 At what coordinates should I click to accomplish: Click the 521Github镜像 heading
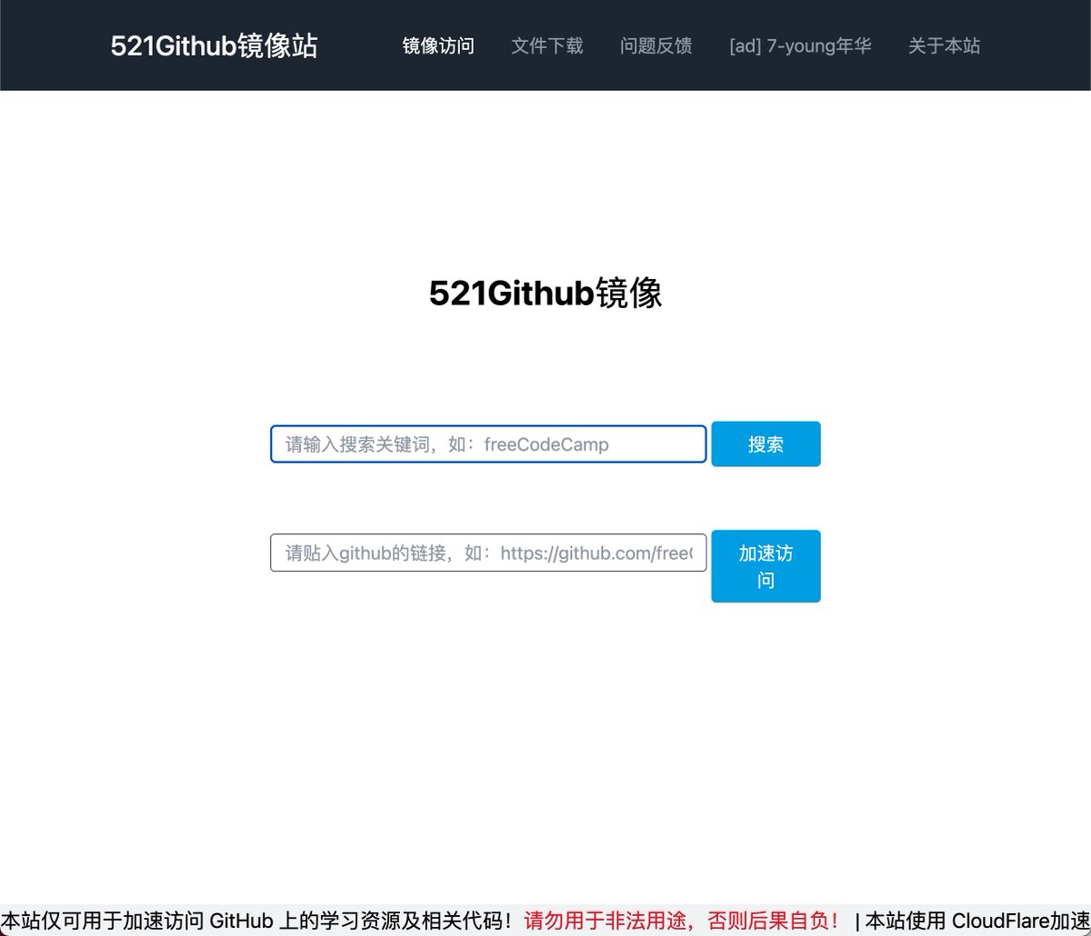pyautogui.click(x=545, y=294)
